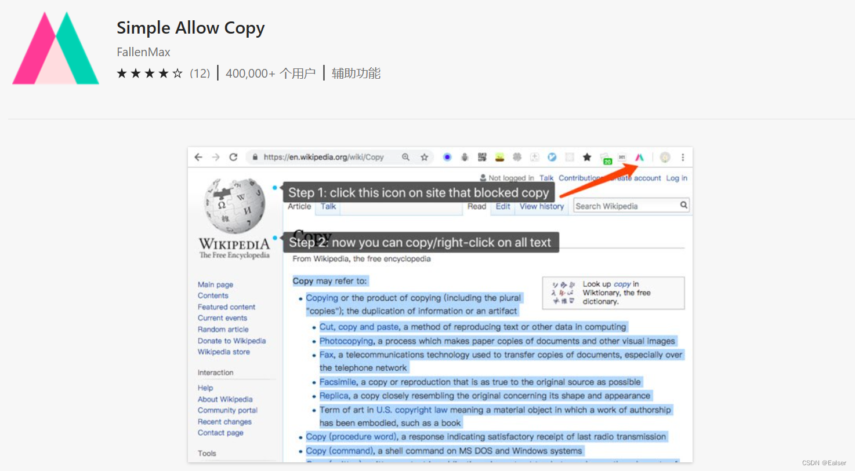The image size is (855, 471).
Task: Click the H1 extension icon
Action: click(x=622, y=157)
